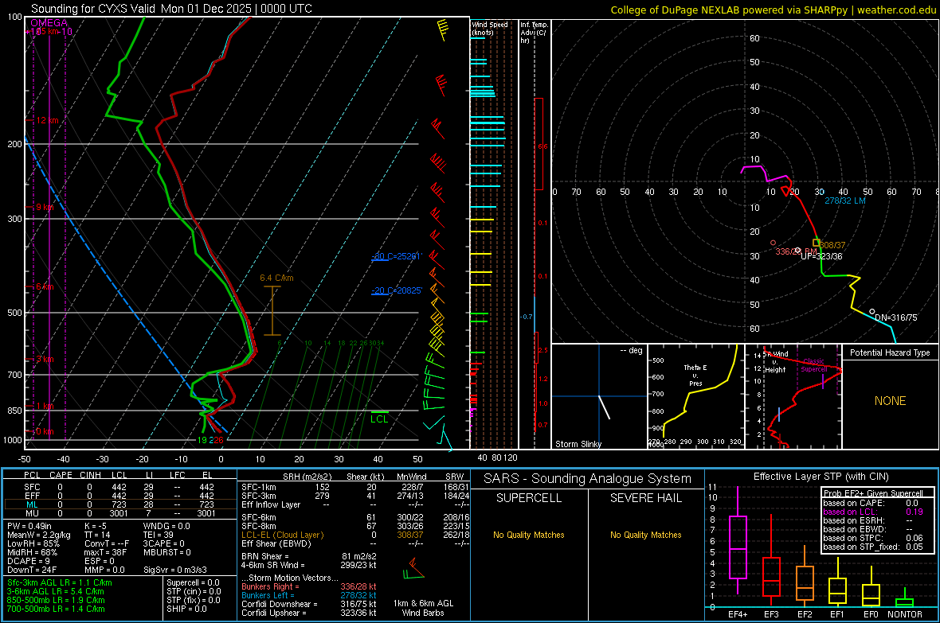Click 'No Quality Matches' under SUPERCELL
The height and width of the screenshot is (623, 940).
[529, 535]
